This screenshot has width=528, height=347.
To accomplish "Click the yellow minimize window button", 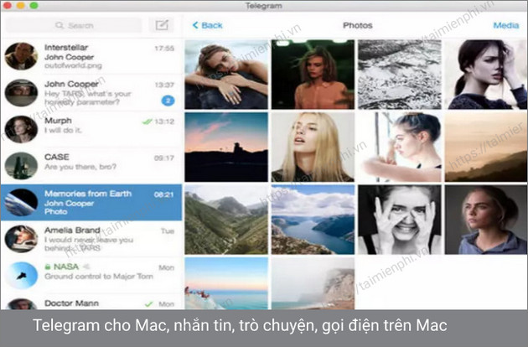I will tap(21, 6).
